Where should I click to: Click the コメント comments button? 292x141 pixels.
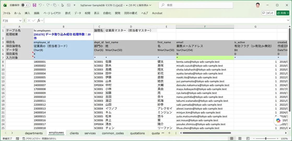(268, 13)
